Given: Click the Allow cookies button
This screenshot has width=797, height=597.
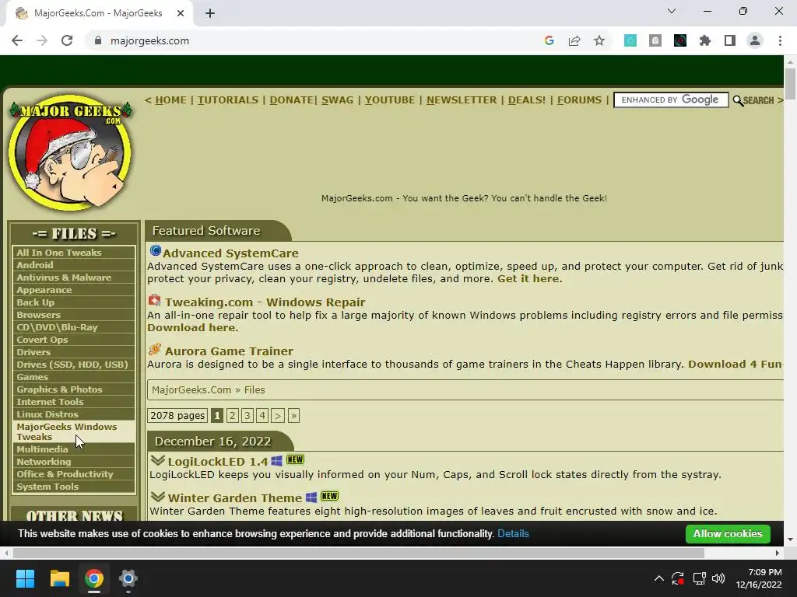Looking at the screenshot, I should tap(728, 533).
